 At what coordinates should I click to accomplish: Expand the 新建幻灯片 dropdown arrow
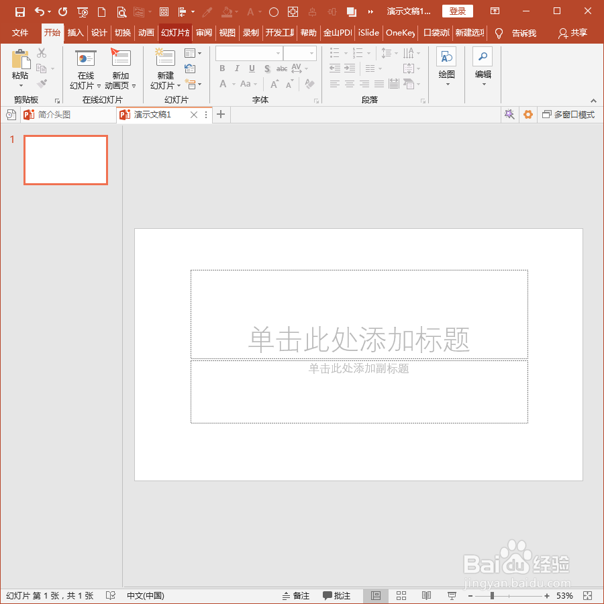pos(179,86)
